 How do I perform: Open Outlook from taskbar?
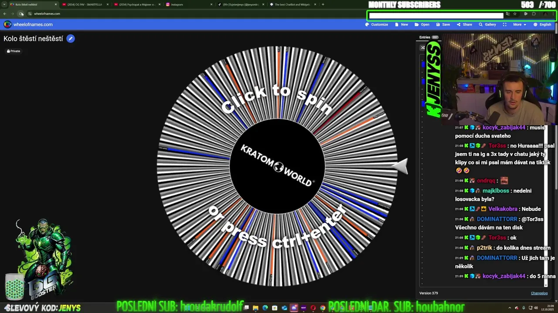[284, 308]
